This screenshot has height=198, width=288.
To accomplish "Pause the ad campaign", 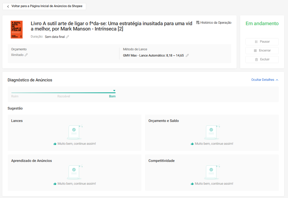I will pyautogui.click(x=262, y=42).
